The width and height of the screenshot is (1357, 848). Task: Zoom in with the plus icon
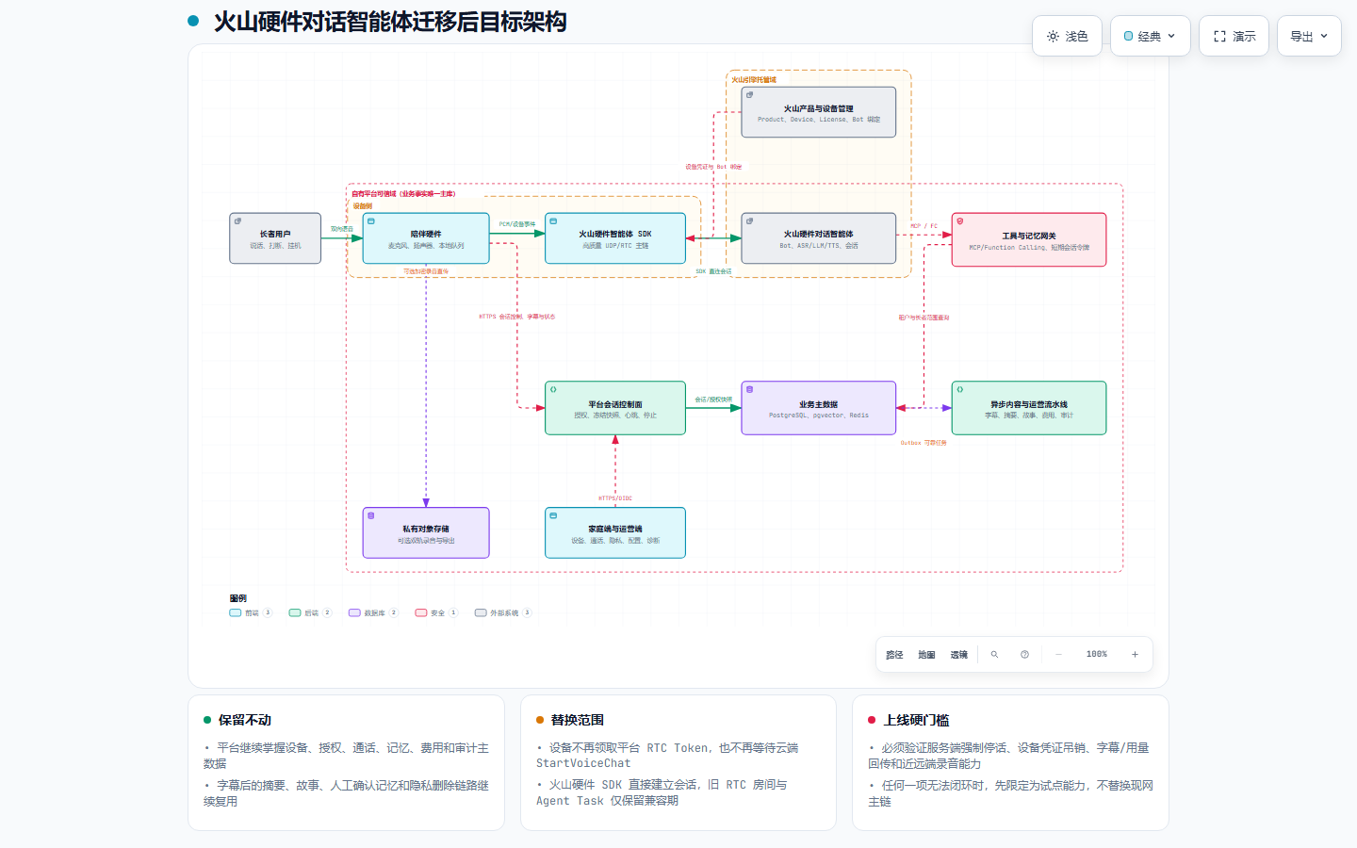[1135, 654]
